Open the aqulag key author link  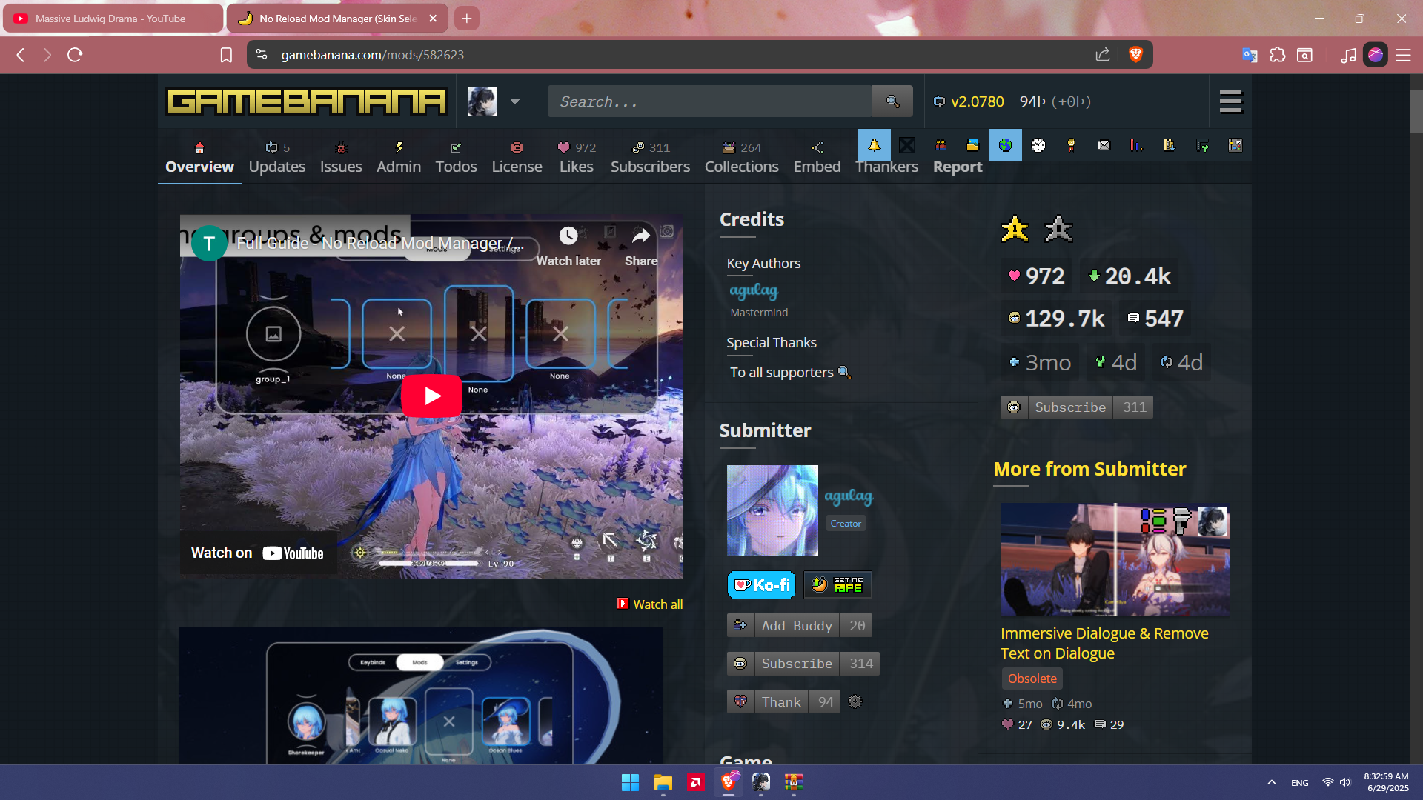[754, 291]
